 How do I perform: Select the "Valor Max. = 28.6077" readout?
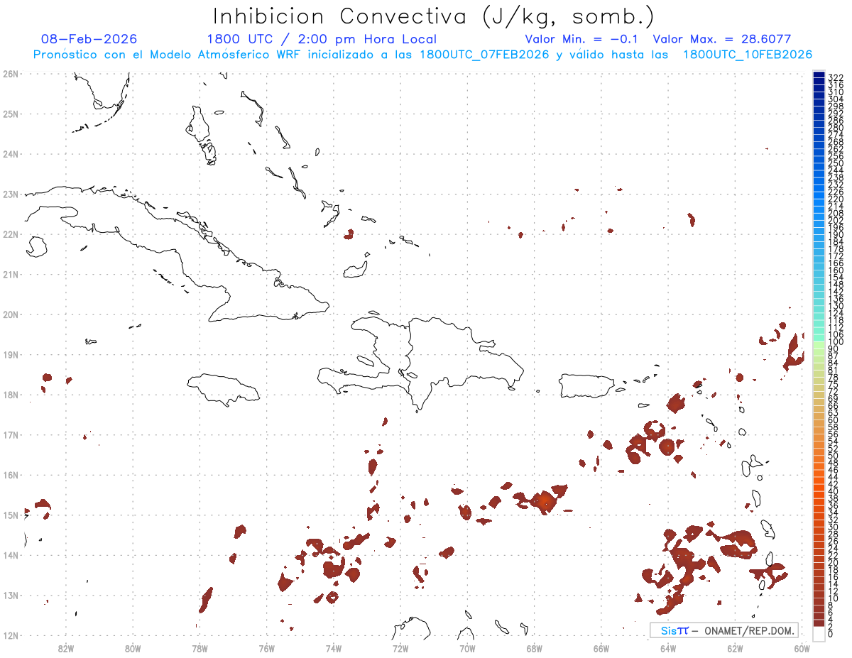point(722,39)
